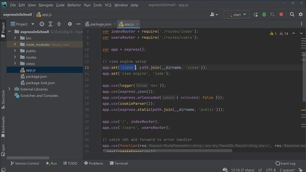Open the Run menu
306x172 pixels.
pos(87,5)
